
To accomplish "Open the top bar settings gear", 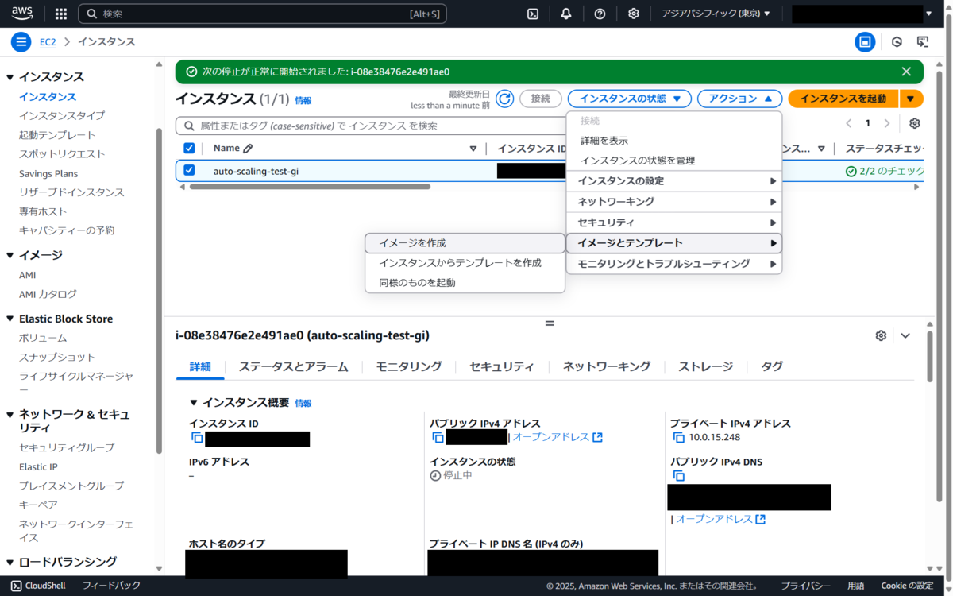I will point(633,14).
